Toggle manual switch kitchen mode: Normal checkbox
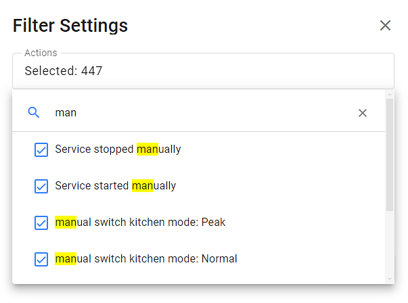Image resolution: width=408 pixels, height=303 pixels. [x=41, y=259]
